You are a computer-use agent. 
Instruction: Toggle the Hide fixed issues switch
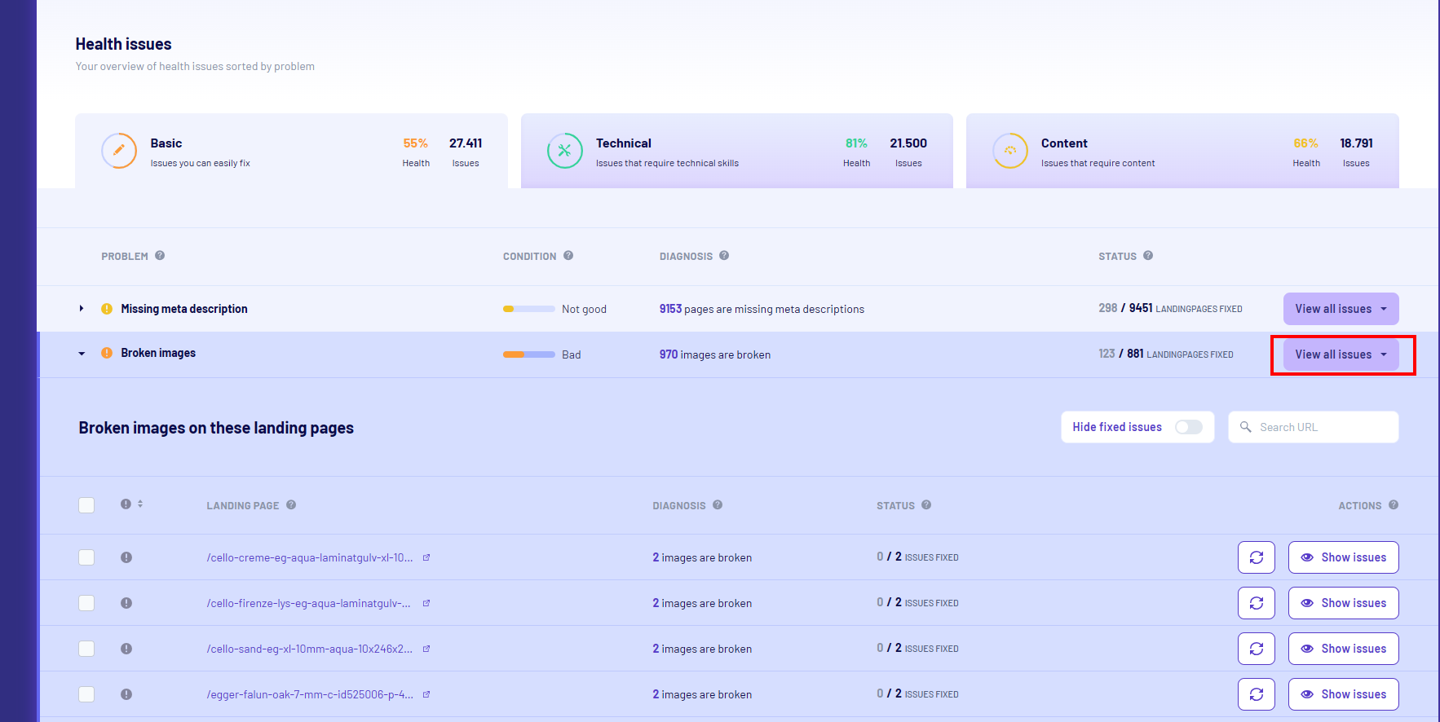pos(1188,427)
